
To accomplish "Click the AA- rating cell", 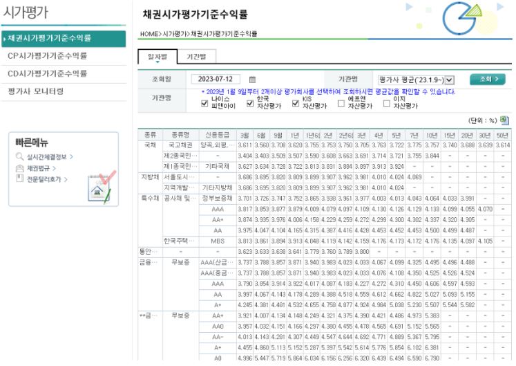I will point(218,338).
